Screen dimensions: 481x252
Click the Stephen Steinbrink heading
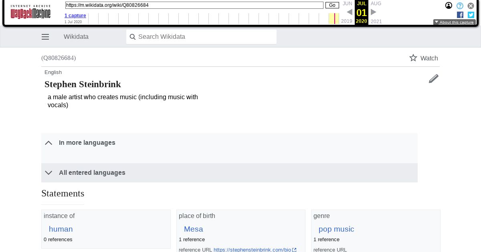[x=83, y=84]
